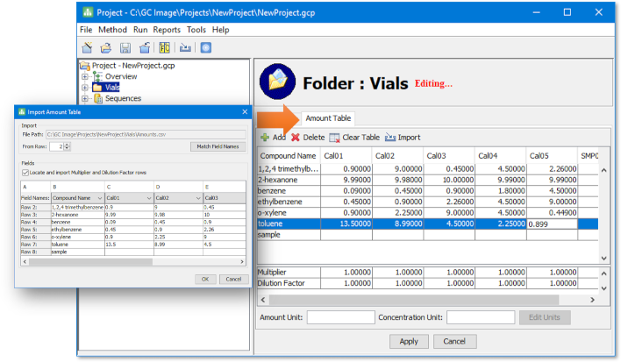This screenshot has height=362, width=621.
Task: Select the Vials item in project tree
Action: (112, 88)
